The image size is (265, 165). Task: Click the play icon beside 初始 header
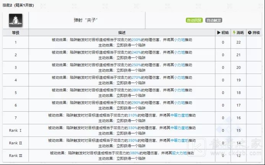click(219, 32)
